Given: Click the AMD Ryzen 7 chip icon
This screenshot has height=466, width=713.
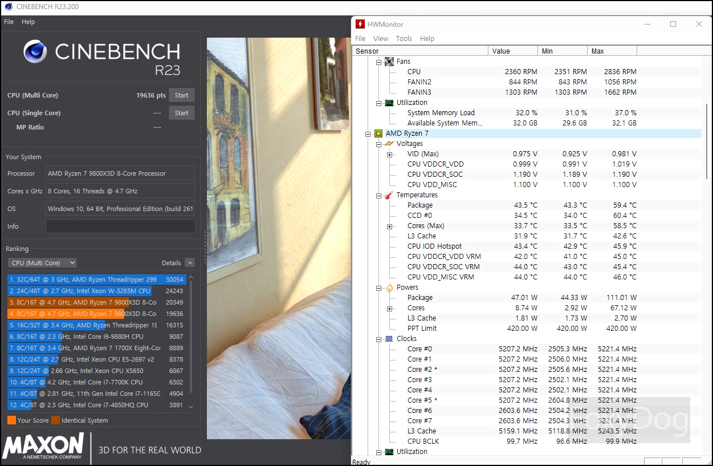Looking at the screenshot, I should (x=378, y=133).
